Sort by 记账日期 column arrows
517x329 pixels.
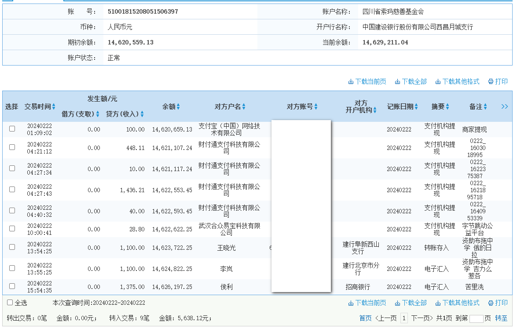pyautogui.click(x=416, y=106)
